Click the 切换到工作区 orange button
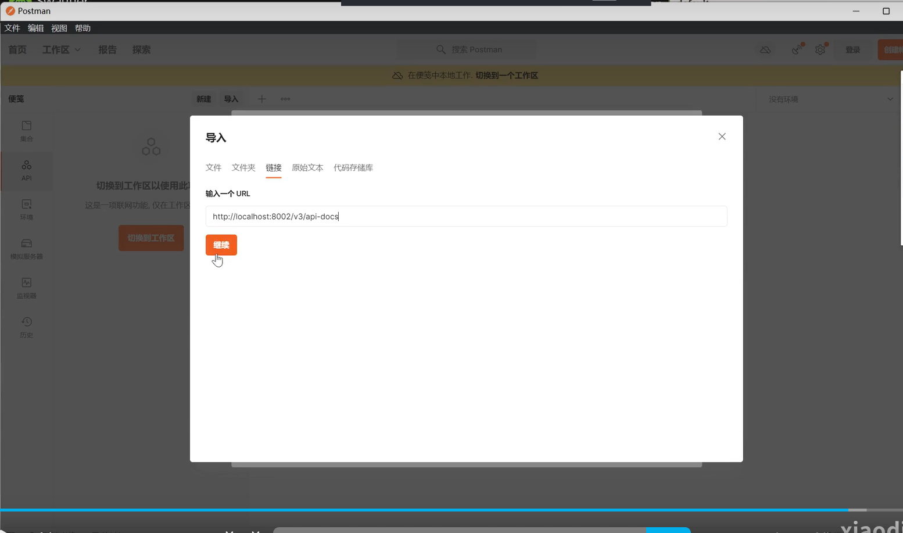The width and height of the screenshot is (903, 533). coord(151,238)
